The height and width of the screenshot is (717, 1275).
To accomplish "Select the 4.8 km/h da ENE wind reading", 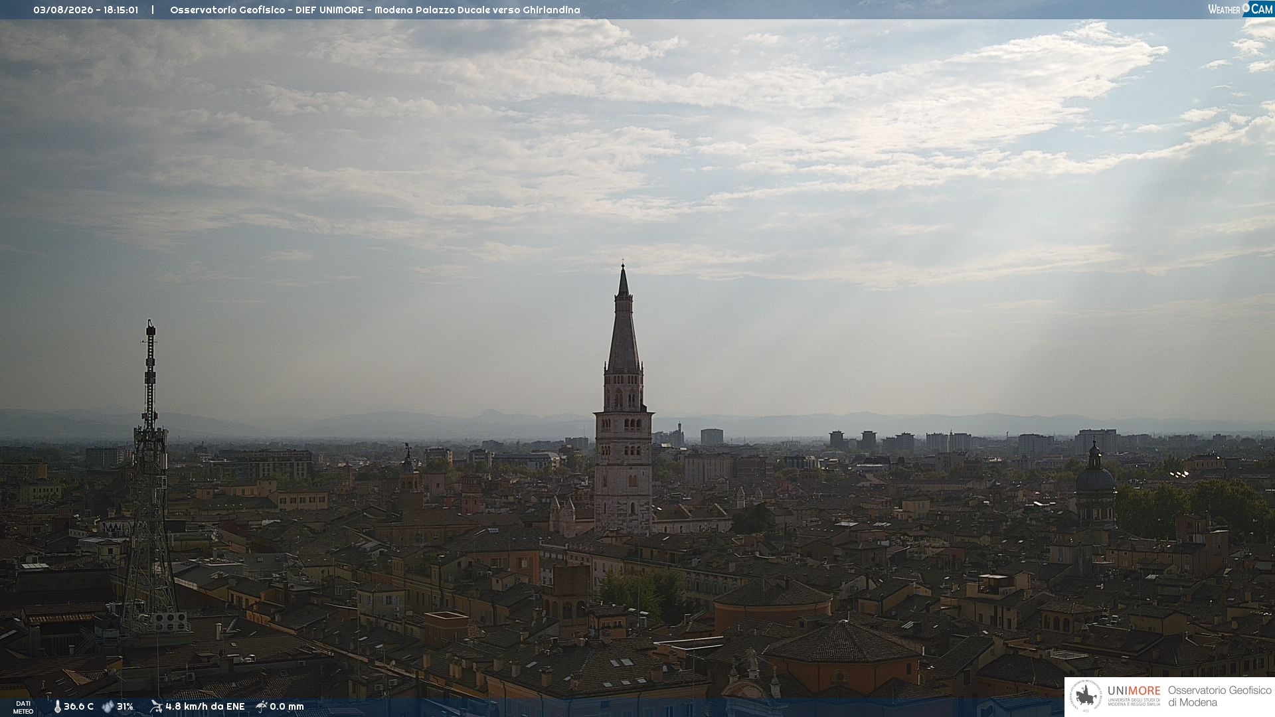I will 205,707.
